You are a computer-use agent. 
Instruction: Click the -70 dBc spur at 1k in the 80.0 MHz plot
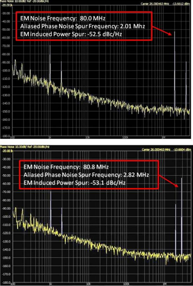(x=50, y=63)
